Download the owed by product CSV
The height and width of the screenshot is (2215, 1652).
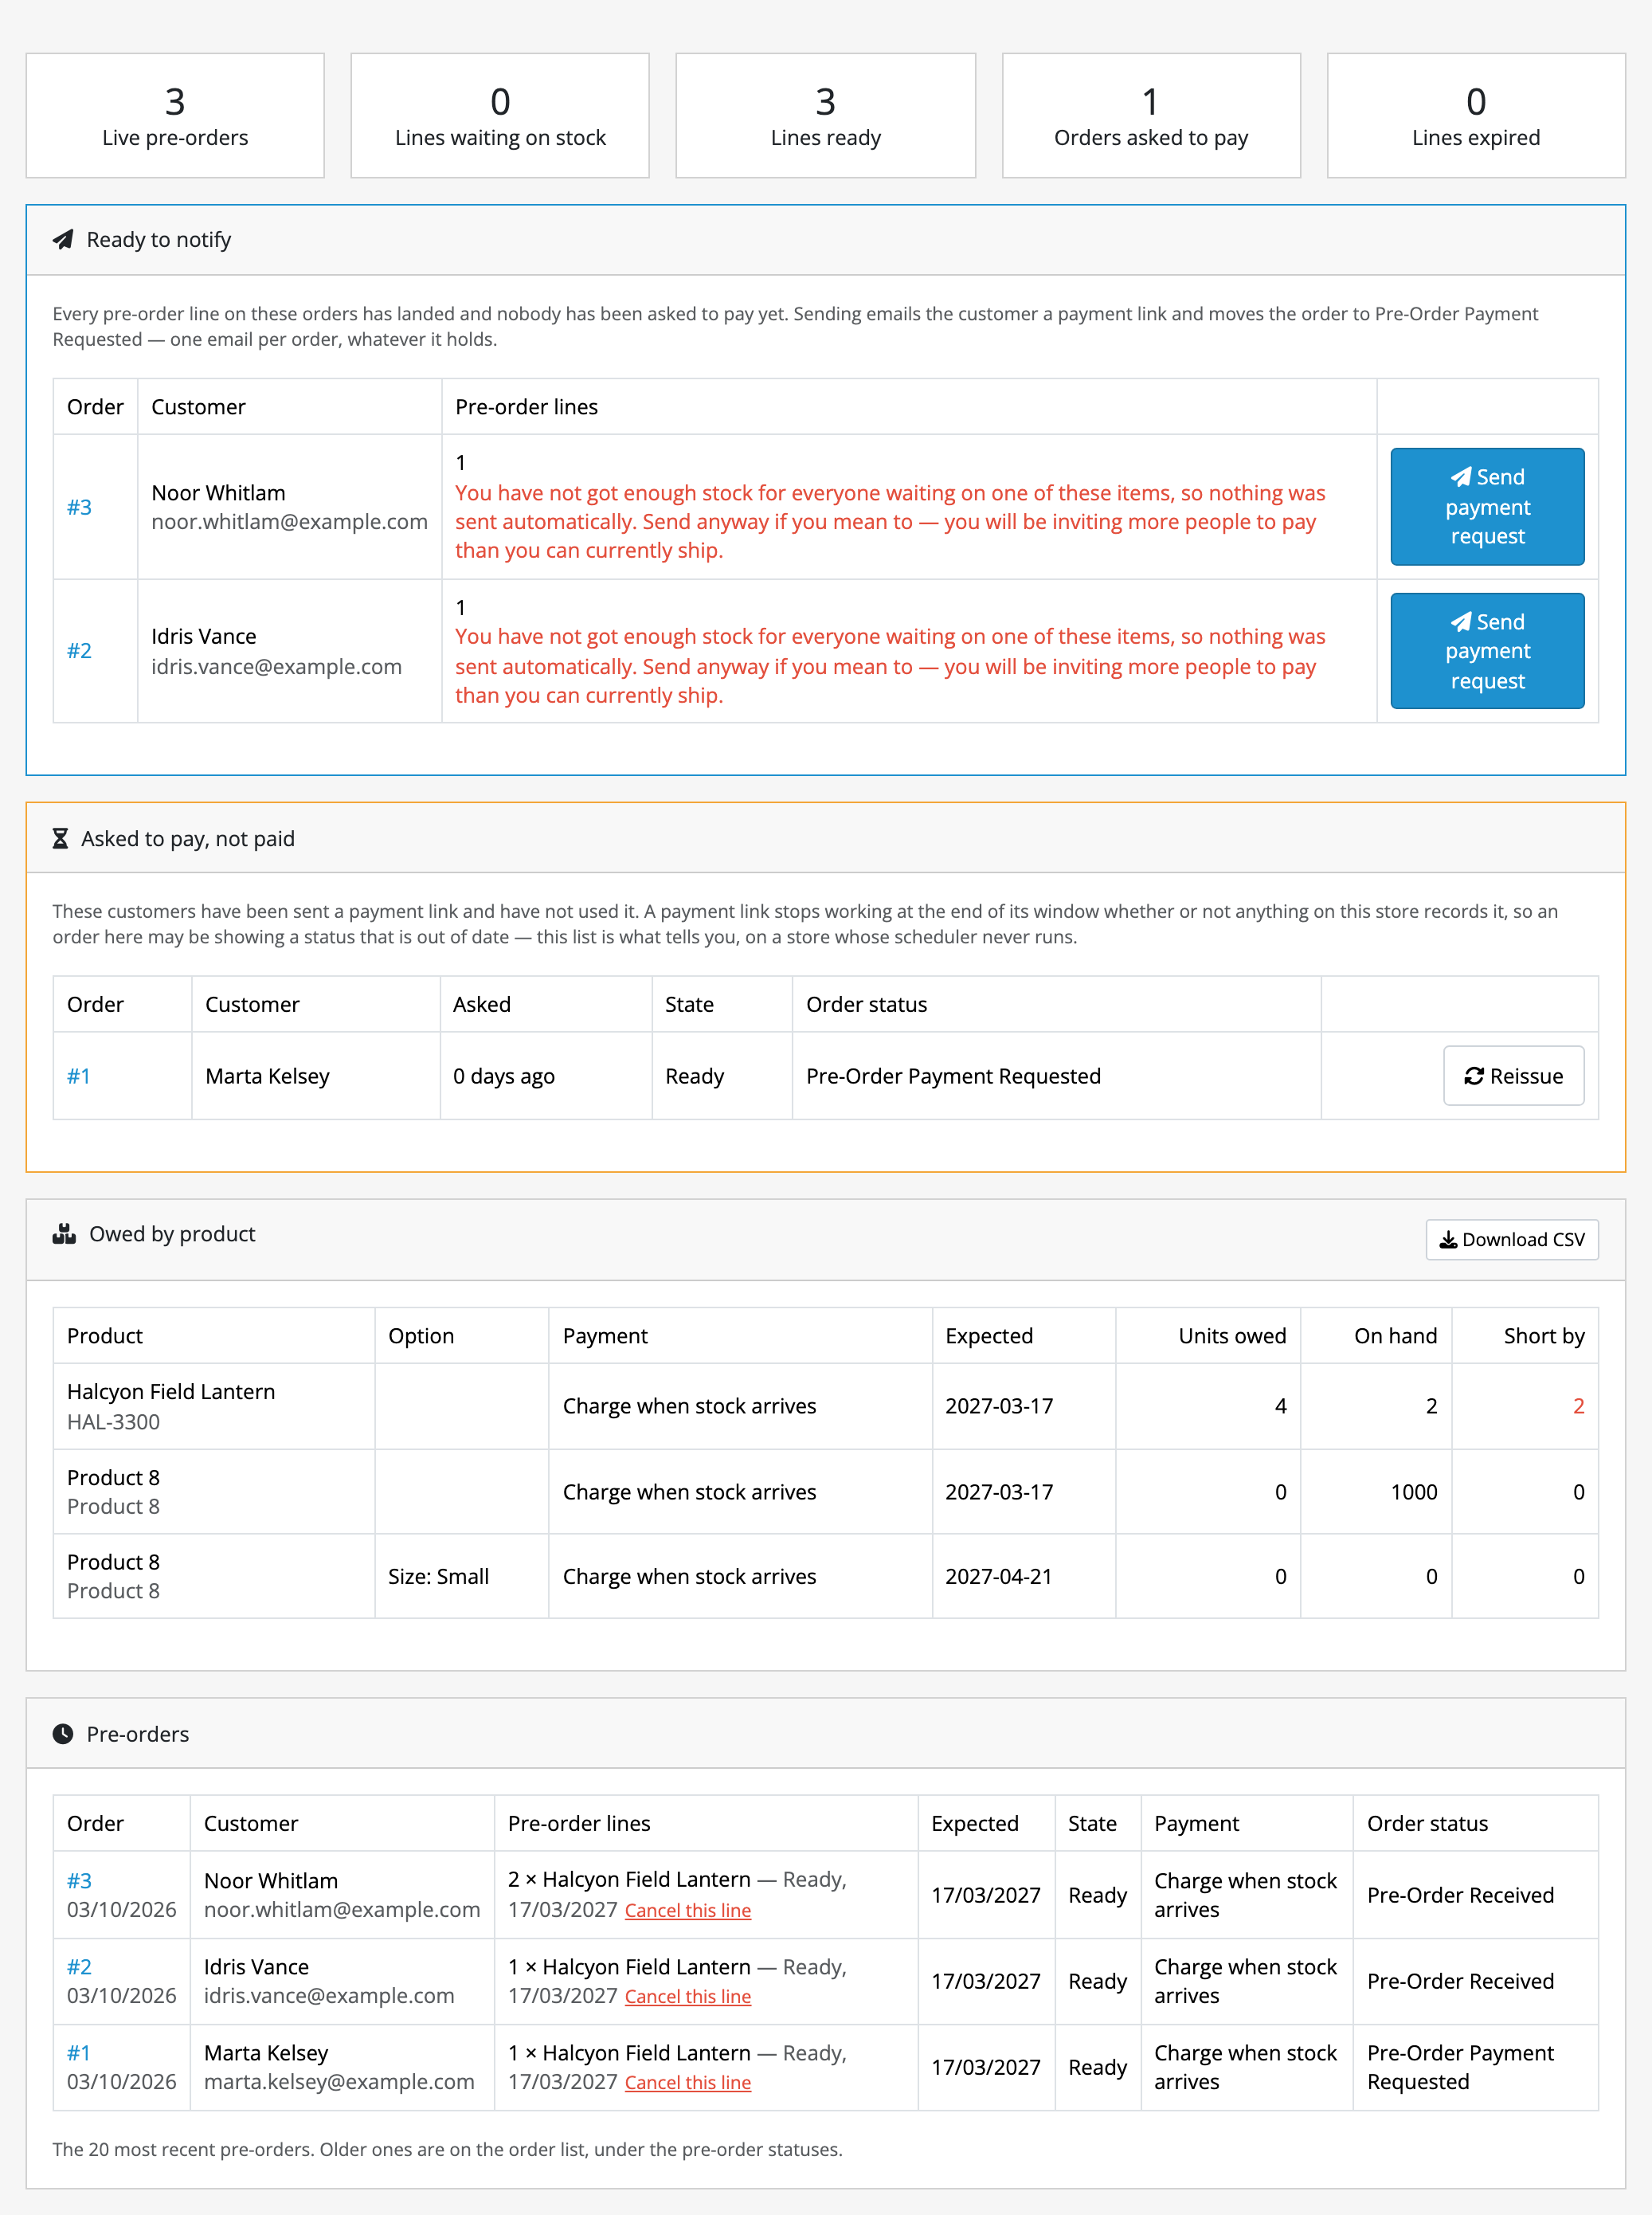coord(1511,1240)
